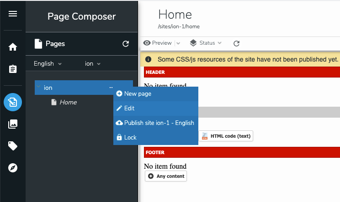This screenshot has height=202, width=340.
Task: Open the media library images icon
Action: [13, 124]
